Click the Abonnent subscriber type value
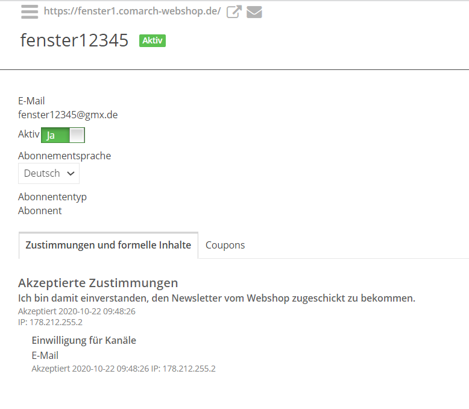This screenshot has width=469, height=409. tap(40, 211)
